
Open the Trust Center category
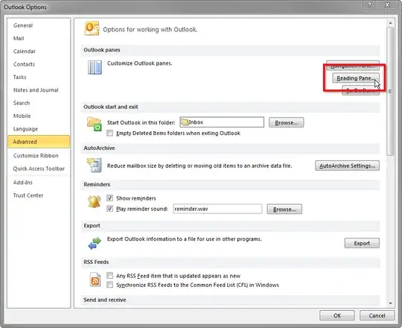click(x=39, y=195)
